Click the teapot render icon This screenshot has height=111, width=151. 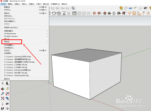click(54, 13)
